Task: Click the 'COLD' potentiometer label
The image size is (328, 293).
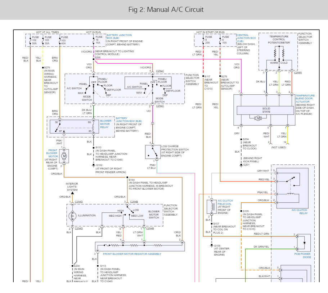Action: (284, 63)
